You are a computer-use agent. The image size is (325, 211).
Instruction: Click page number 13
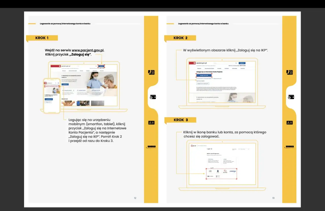273,198
